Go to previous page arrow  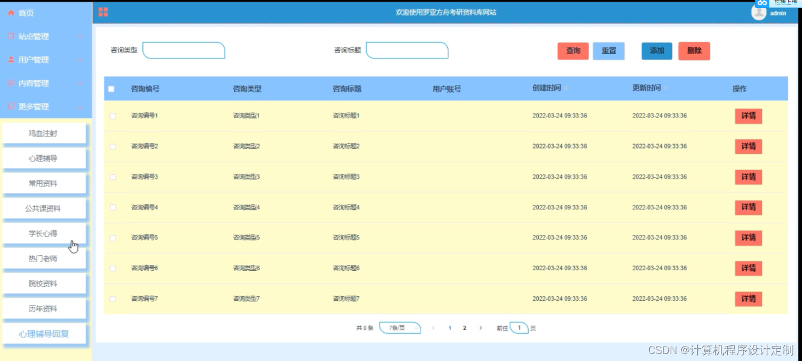(433, 328)
